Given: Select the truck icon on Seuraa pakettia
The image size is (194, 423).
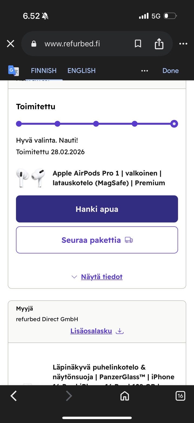Looking at the screenshot, I should tap(128, 240).
